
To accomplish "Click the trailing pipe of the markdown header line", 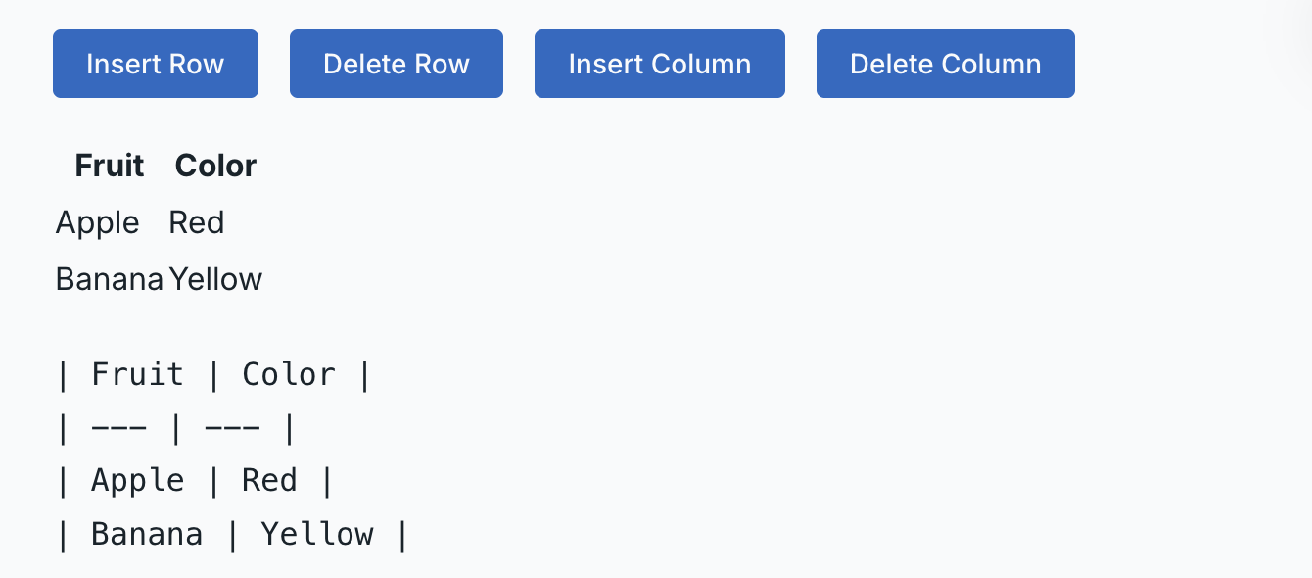I will [x=365, y=375].
